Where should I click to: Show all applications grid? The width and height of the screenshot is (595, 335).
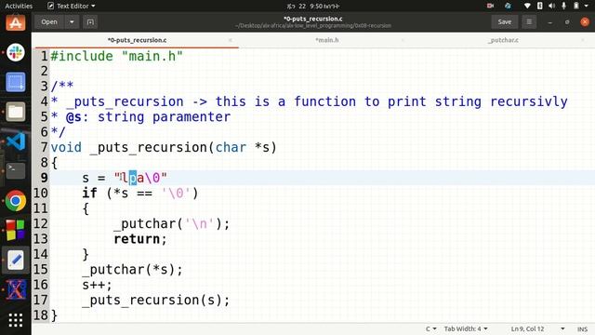[x=16, y=320]
